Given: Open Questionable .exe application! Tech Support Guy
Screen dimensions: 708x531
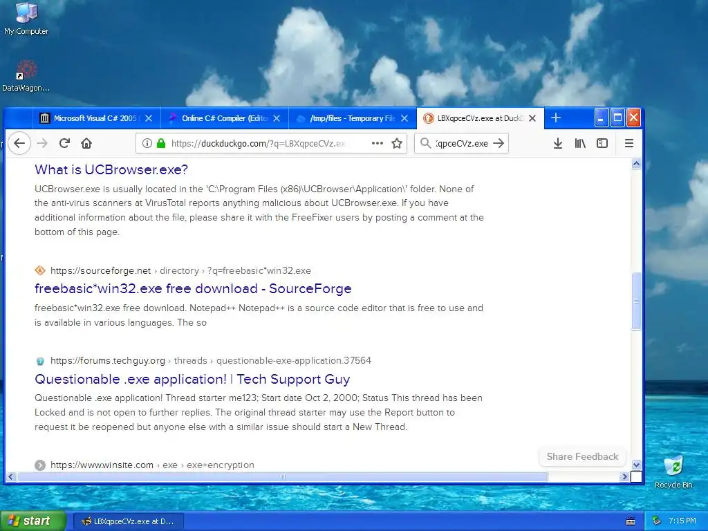Looking at the screenshot, I should coord(192,380).
